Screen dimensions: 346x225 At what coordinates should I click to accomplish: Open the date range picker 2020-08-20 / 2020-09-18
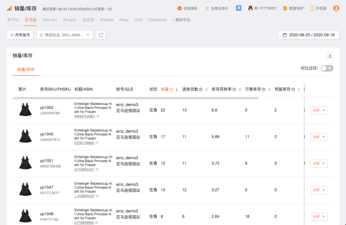click(309, 35)
